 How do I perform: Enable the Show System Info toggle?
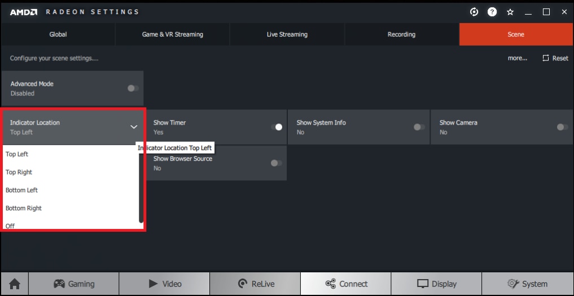click(419, 127)
